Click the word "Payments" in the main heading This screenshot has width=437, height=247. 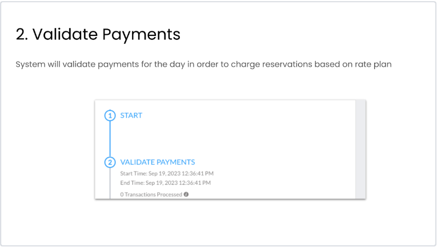click(x=142, y=35)
